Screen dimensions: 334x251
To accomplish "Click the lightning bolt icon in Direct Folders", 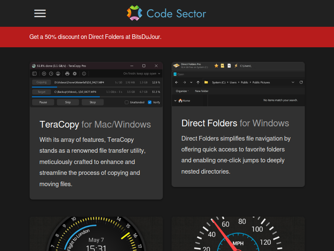I will (x=236, y=66).
